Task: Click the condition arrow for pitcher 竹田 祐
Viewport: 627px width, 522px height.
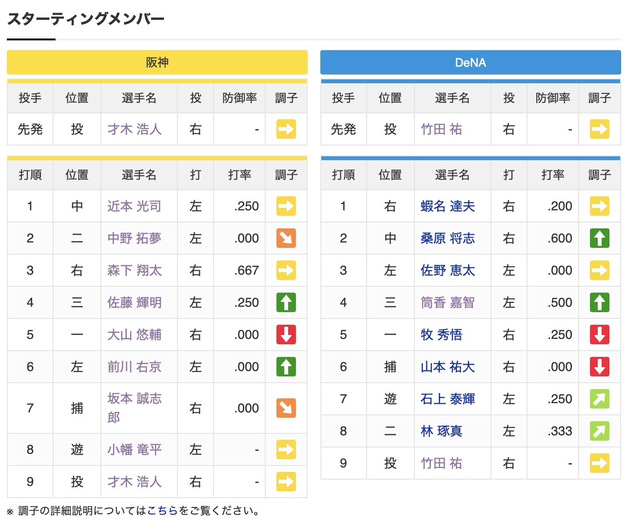Action: [599, 129]
